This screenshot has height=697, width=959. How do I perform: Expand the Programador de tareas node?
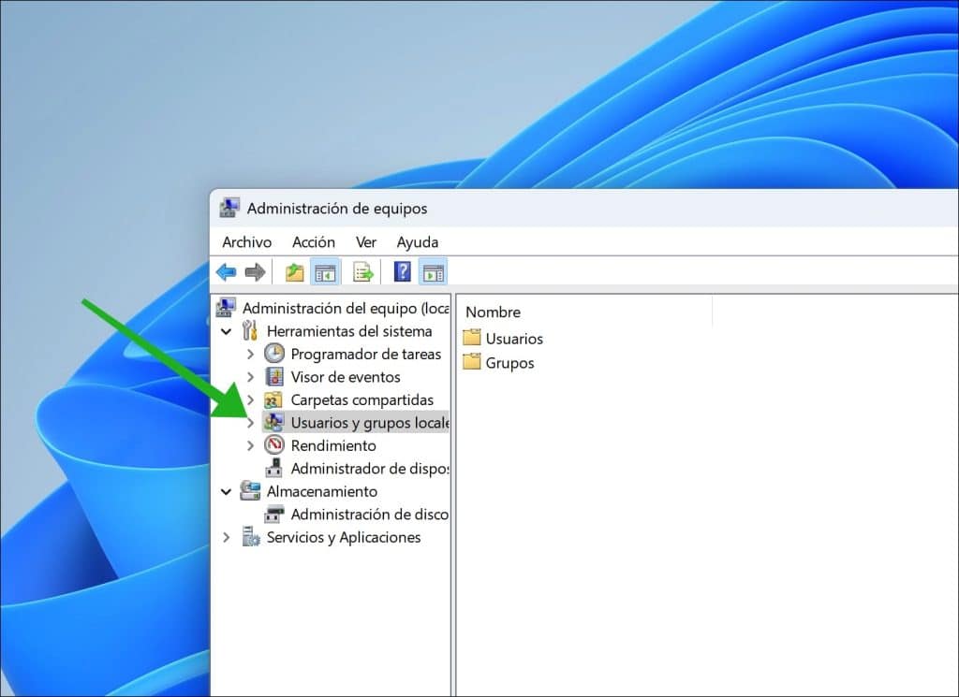tap(250, 354)
